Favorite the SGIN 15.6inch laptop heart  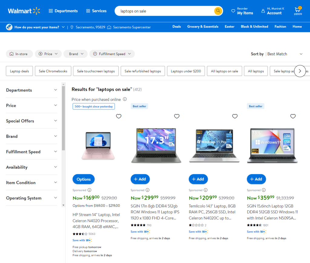[x=293, y=116]
